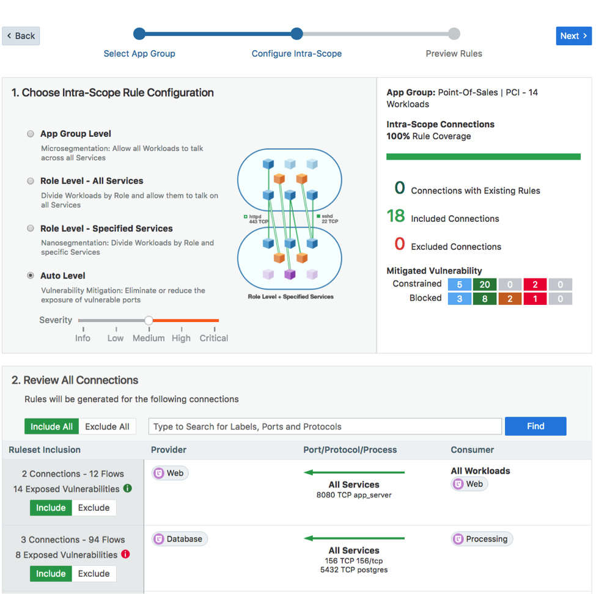Go to Select App Group step

139,34
